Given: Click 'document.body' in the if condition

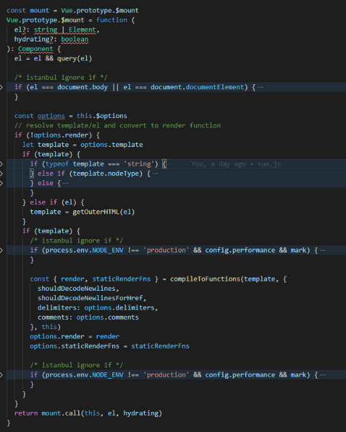Looking at the screenshot, I should tap(82, 87).
